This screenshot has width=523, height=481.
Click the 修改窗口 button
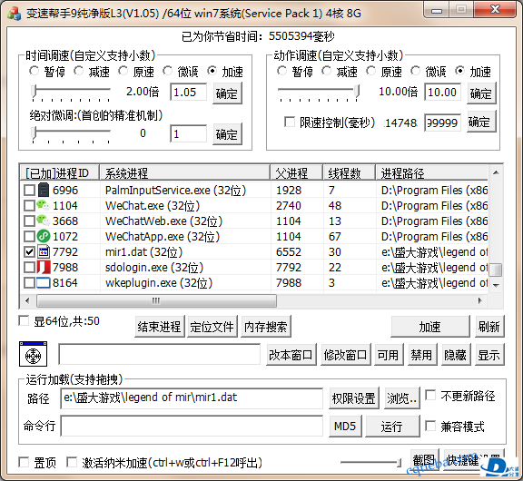346,355
